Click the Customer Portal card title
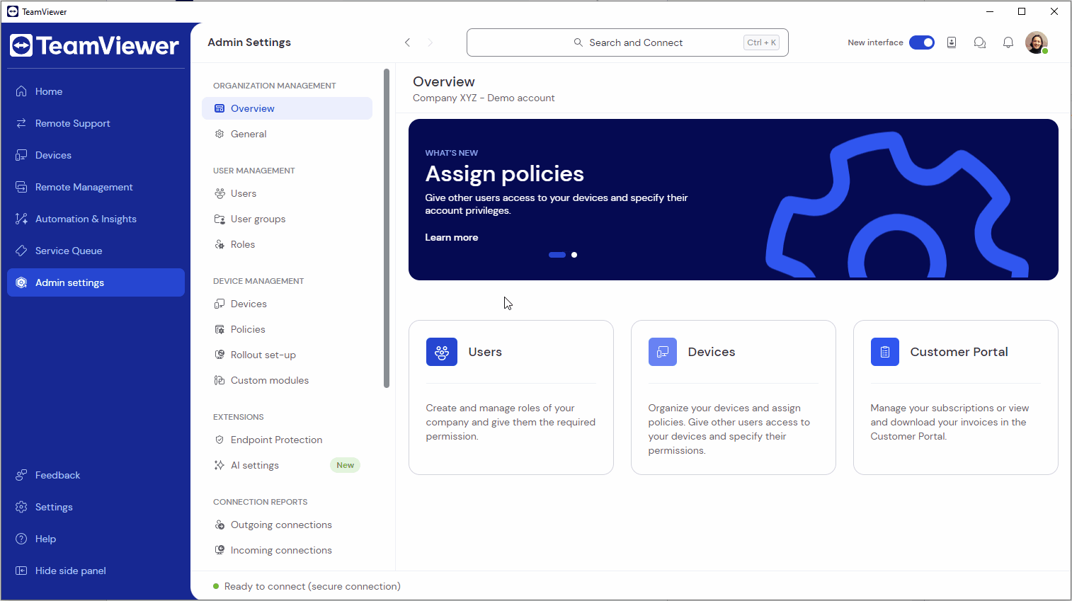 pos(959,352)
